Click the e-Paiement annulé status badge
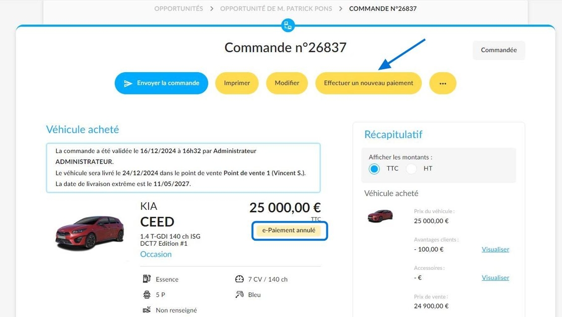The width and height of the screenshot is (562, 317). [x=289, y=230]
